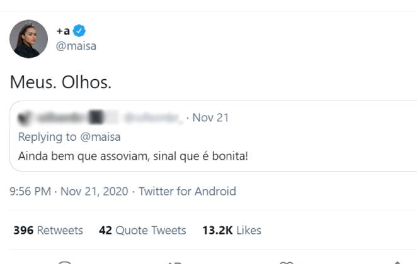Click the heart like icon below the tweet
Image resolution: width=417 pixels, height=264 pixels.
tap(286, 261)
